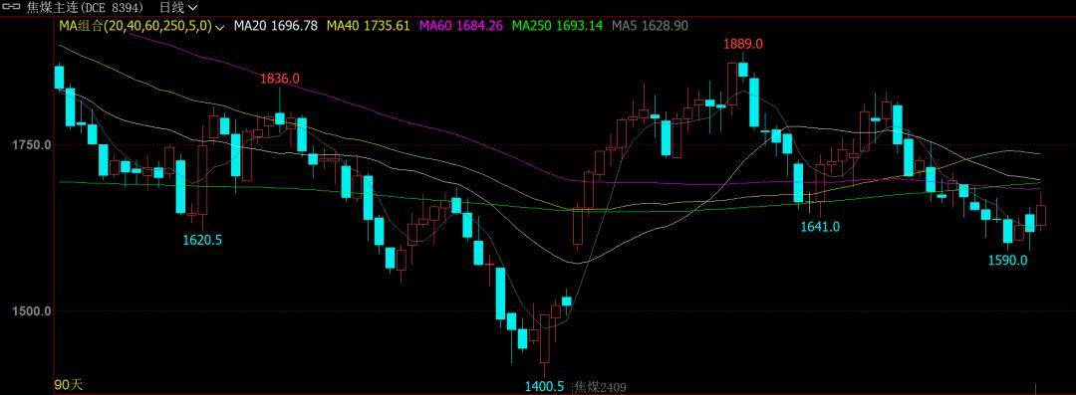Screen dimensions: 1076x395
Task: Click the MA40 1735.61 indicator value
Action: (x=368, y=26)
